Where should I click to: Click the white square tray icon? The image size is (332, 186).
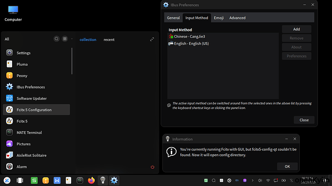[x=221, y=180]
